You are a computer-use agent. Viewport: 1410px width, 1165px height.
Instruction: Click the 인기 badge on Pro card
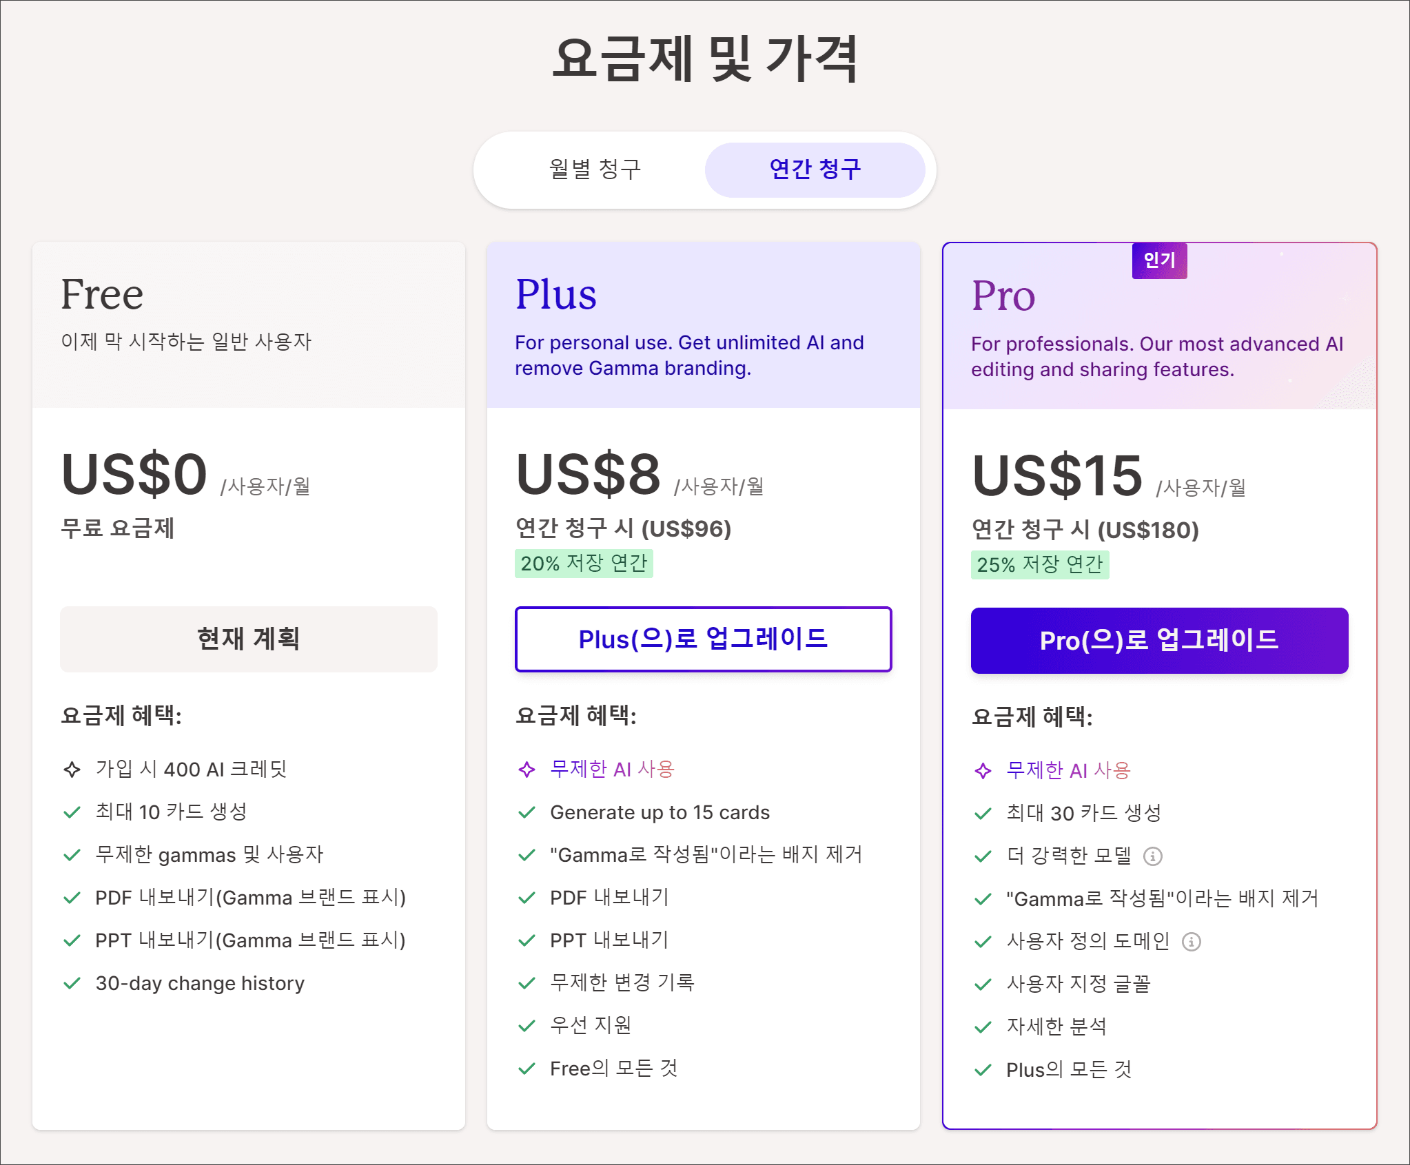tap(1159, 260)
